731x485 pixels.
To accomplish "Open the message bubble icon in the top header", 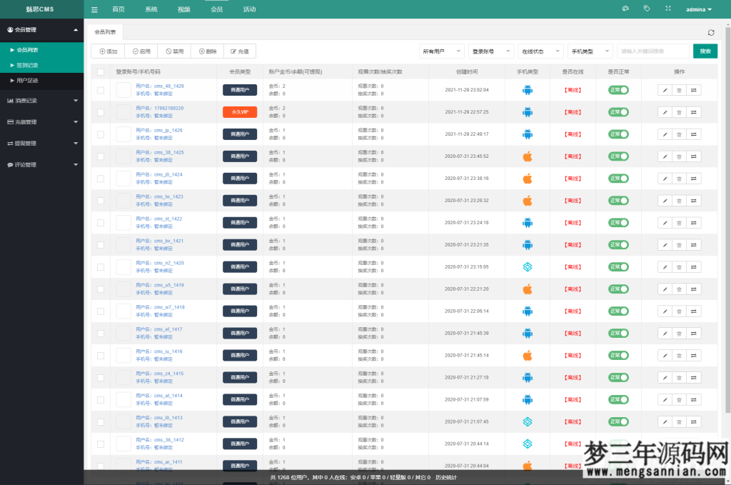I will 626,9.
